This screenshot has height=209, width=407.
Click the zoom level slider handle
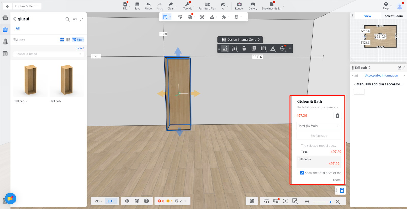coord(330,202)
